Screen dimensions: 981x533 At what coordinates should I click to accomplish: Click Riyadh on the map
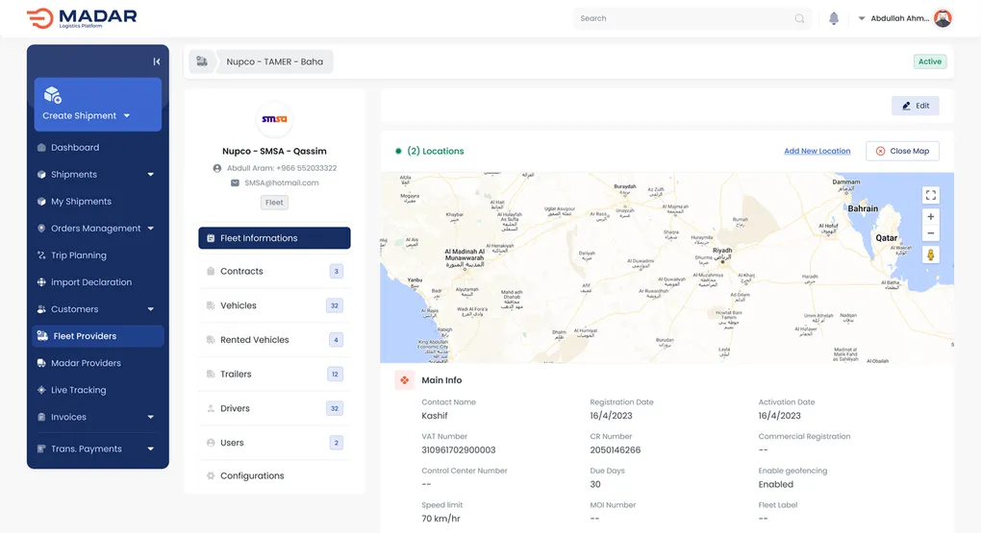722,254
